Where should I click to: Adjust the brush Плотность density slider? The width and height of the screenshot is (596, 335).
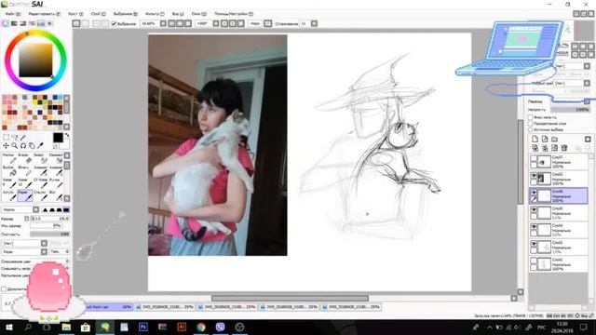[49, 234]
